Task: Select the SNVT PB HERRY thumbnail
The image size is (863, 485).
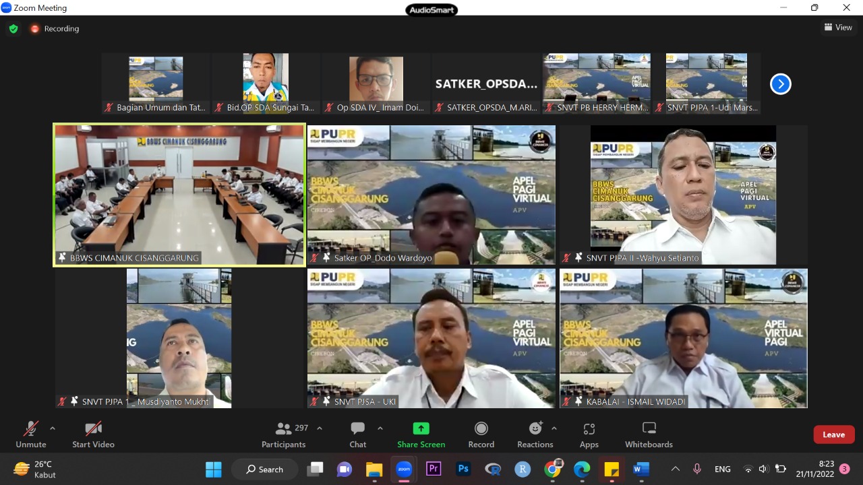Action: (x=597, y=84)
